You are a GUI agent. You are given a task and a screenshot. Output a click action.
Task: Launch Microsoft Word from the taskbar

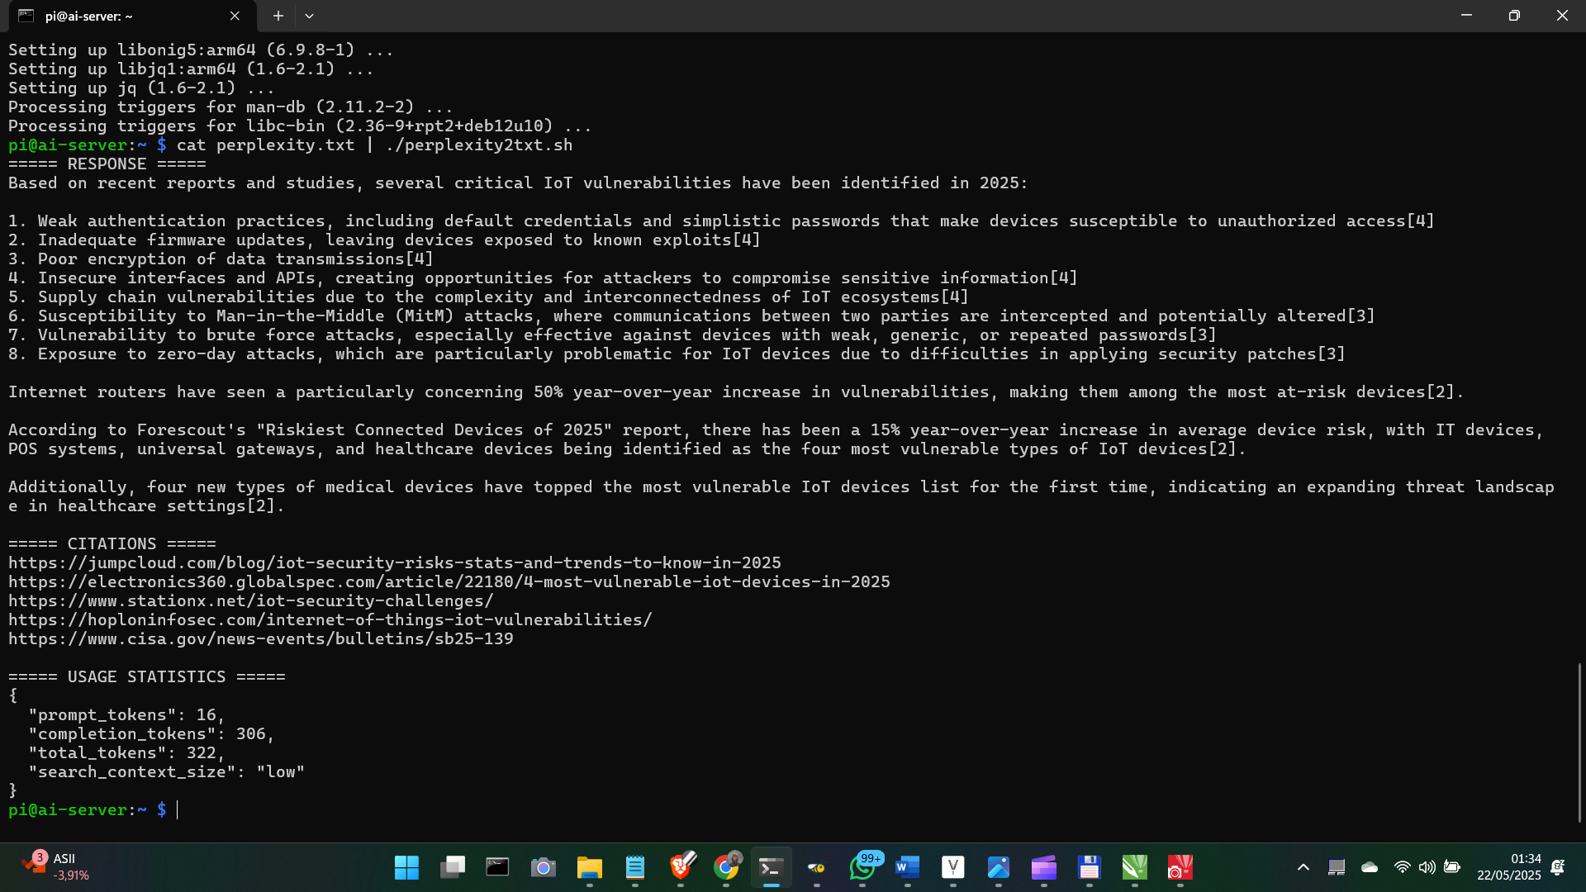click(x=907, y=868)
